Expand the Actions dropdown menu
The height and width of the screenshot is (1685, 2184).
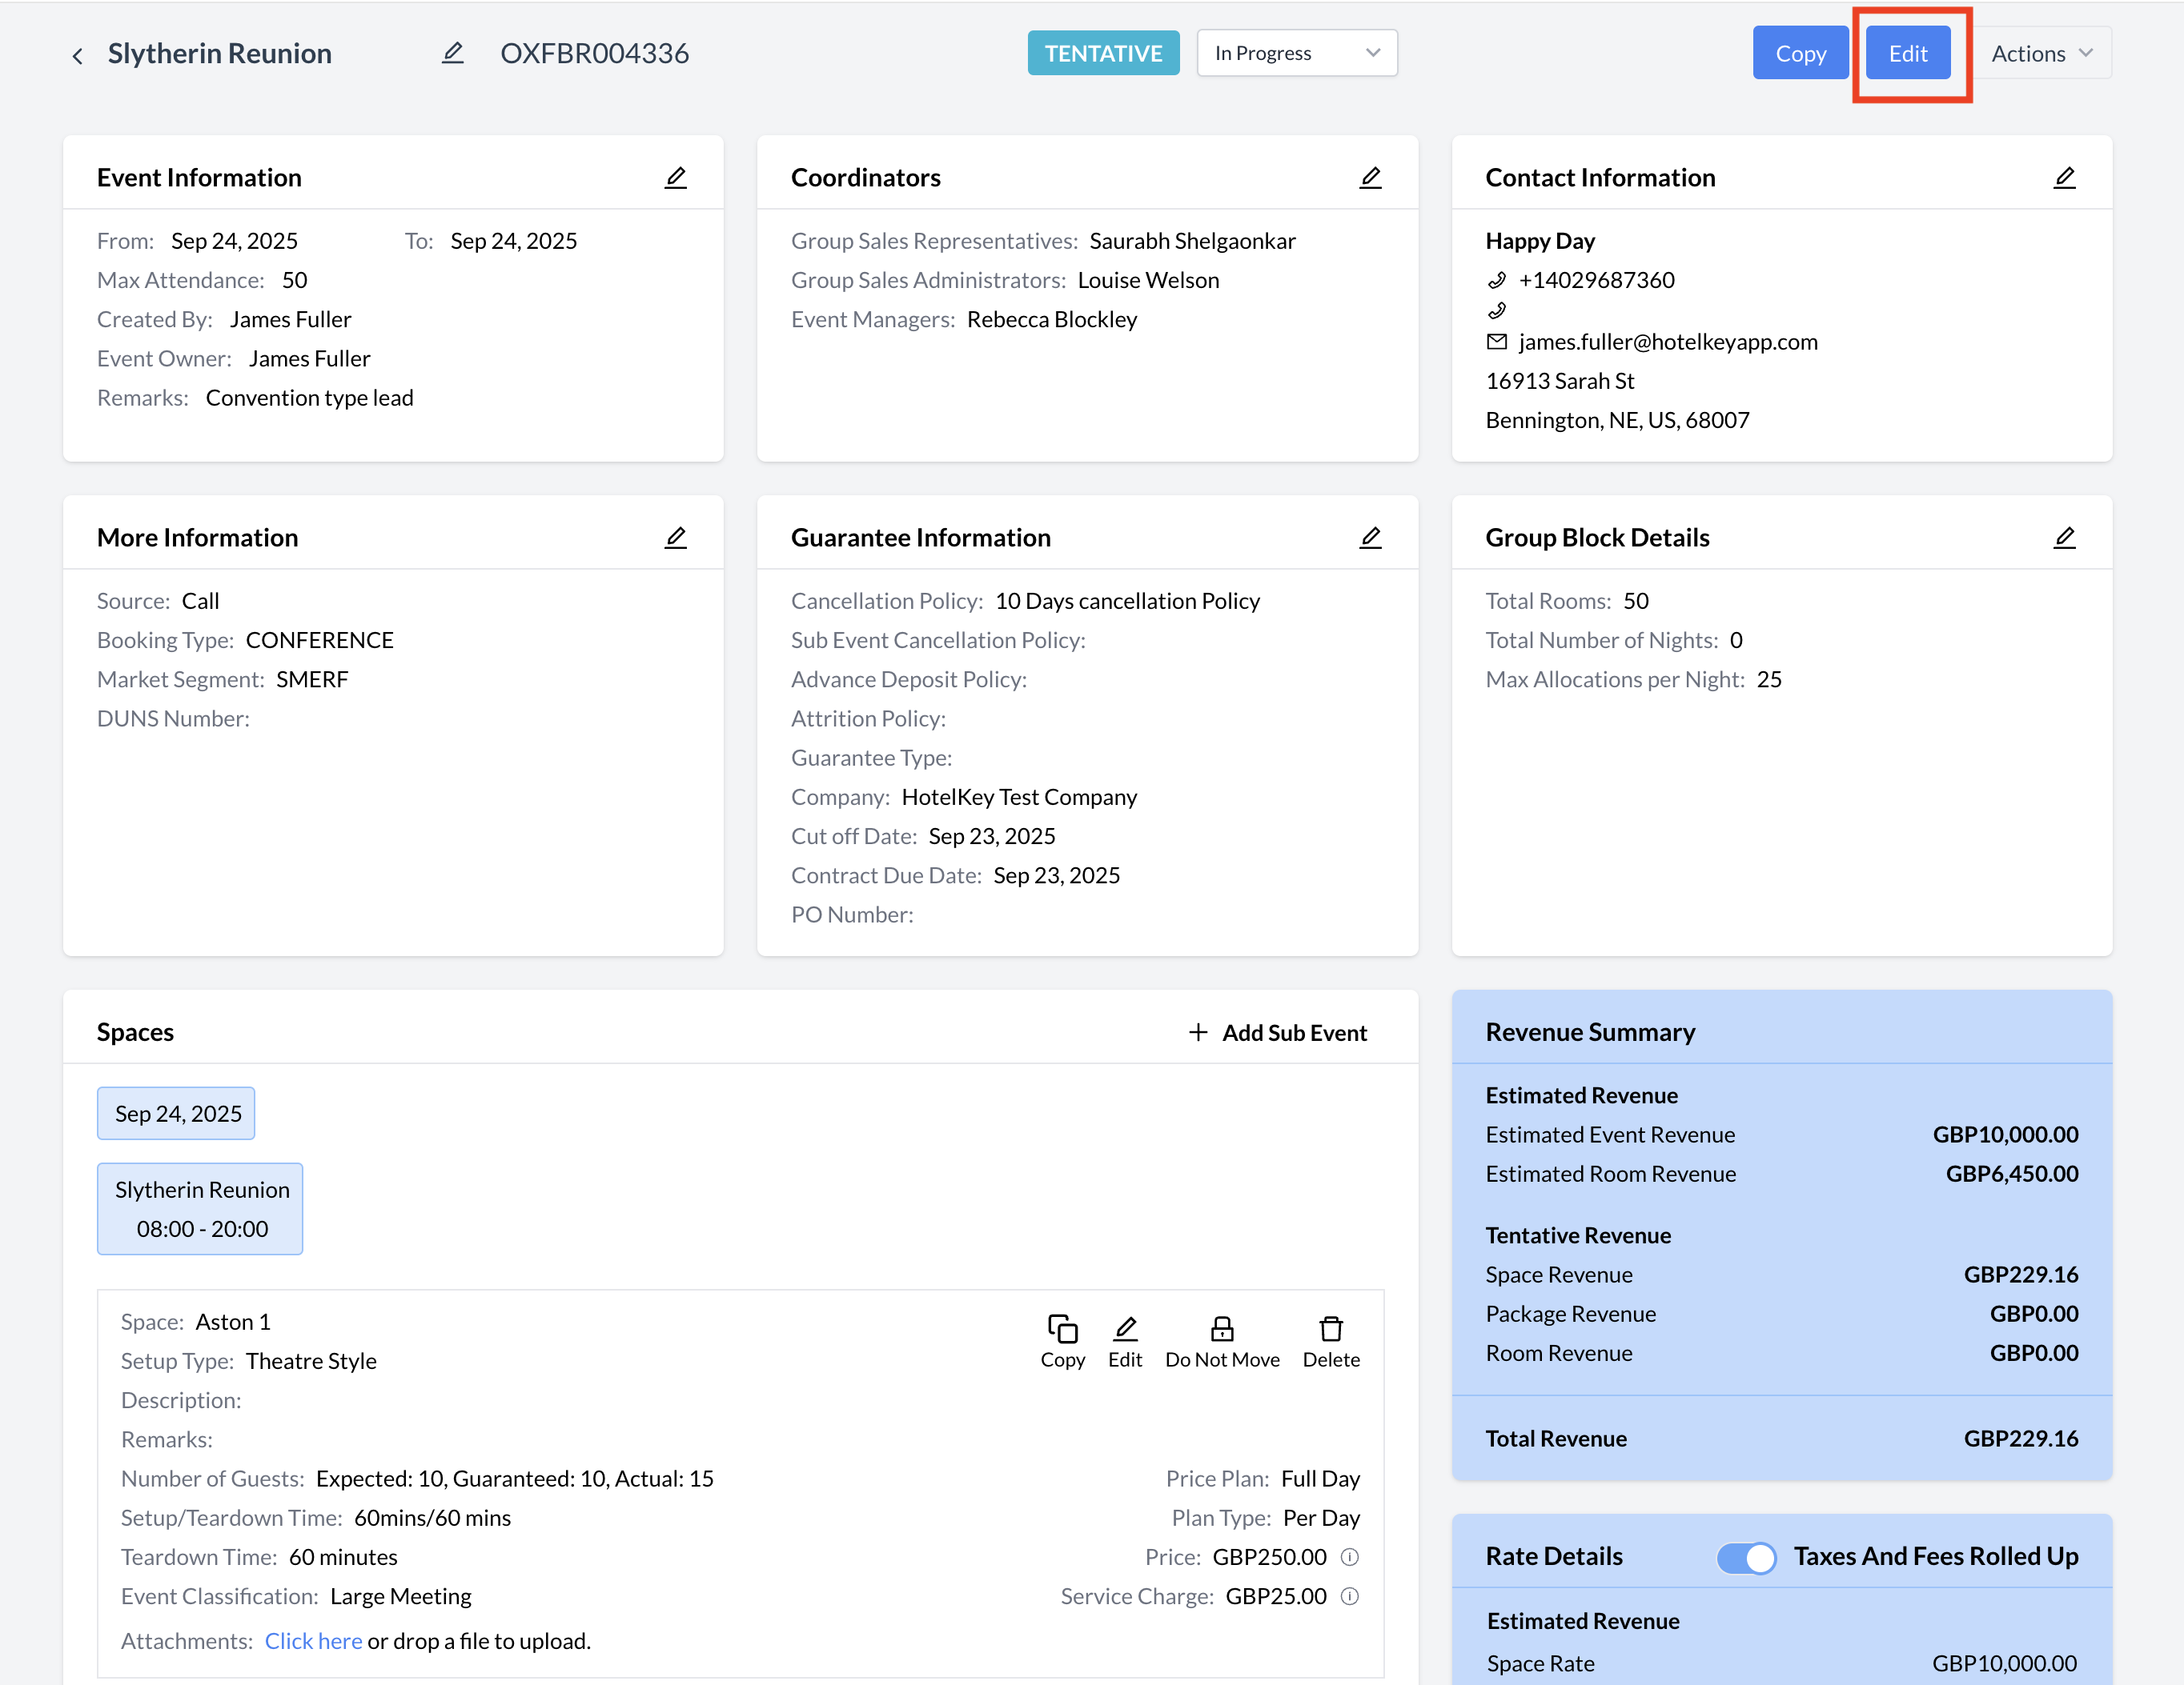2041,53
